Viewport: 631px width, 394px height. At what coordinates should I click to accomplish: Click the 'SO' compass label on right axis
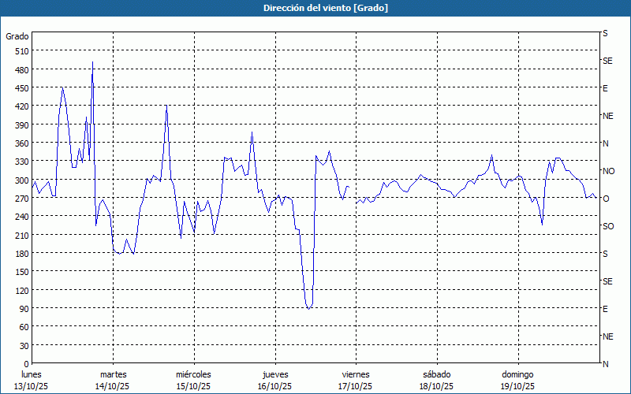[608, 226]
